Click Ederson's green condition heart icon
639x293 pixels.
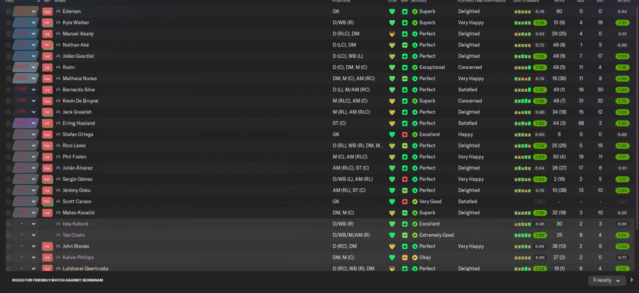point(392,11)
